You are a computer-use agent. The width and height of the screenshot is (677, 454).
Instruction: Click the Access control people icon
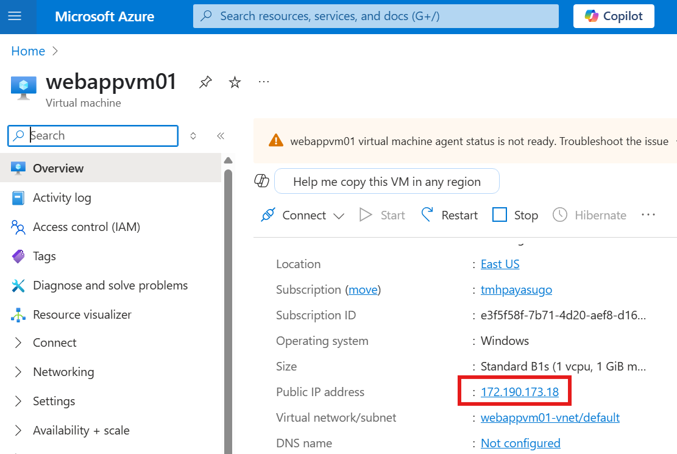tap(18, 227)
